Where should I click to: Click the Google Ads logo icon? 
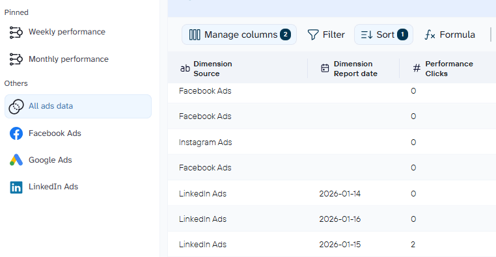(x=16, y=160)
